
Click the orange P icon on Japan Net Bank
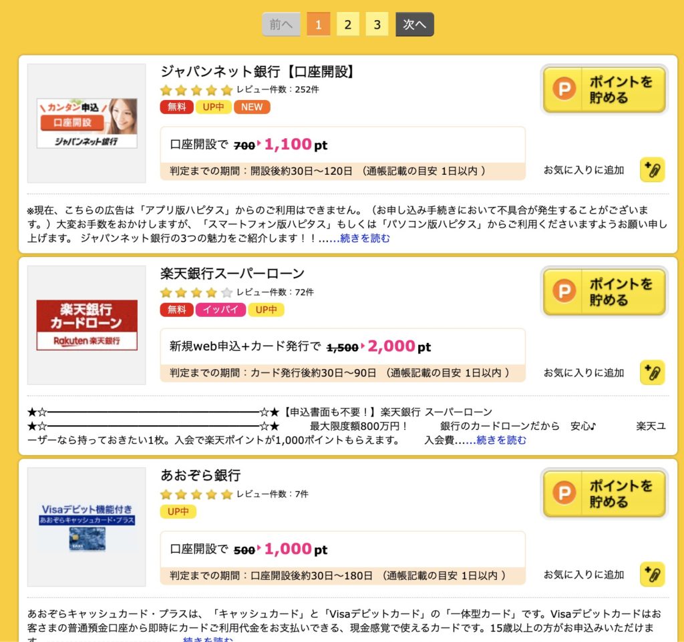(x=564, y=89)
